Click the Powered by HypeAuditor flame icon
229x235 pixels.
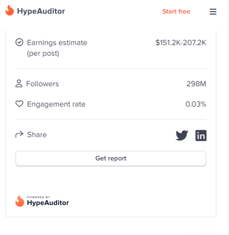point(20,201)
